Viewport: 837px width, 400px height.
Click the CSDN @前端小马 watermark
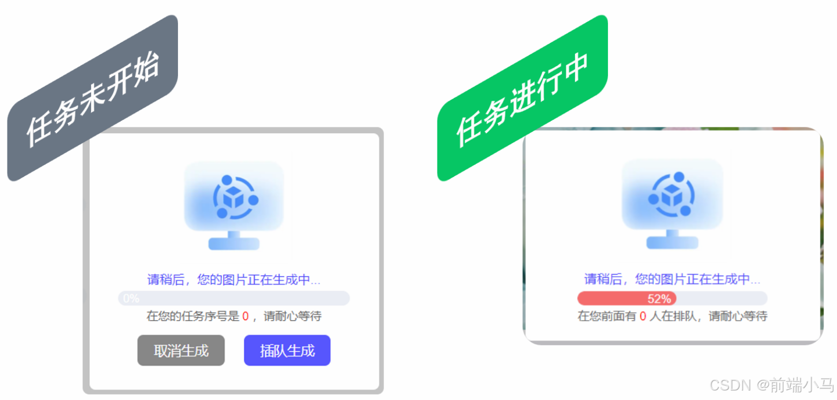coord(771,385)
